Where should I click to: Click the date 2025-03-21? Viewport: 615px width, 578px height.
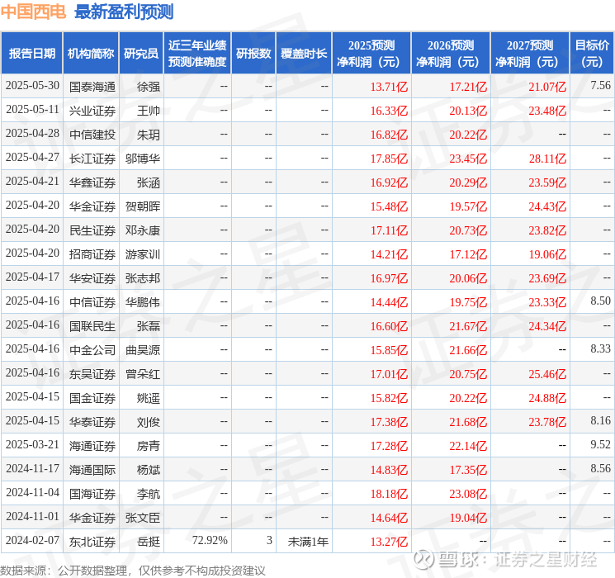click(x=32, y=444)
